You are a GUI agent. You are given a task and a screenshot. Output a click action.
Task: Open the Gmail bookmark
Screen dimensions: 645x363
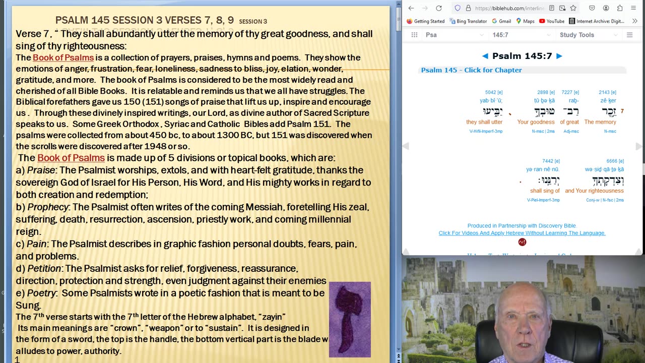pos(501,21)
